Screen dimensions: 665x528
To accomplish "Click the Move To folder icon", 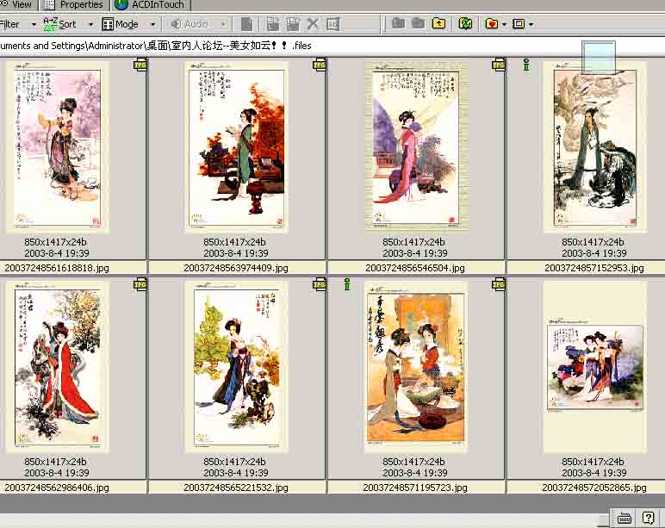I will coord(273,24).
